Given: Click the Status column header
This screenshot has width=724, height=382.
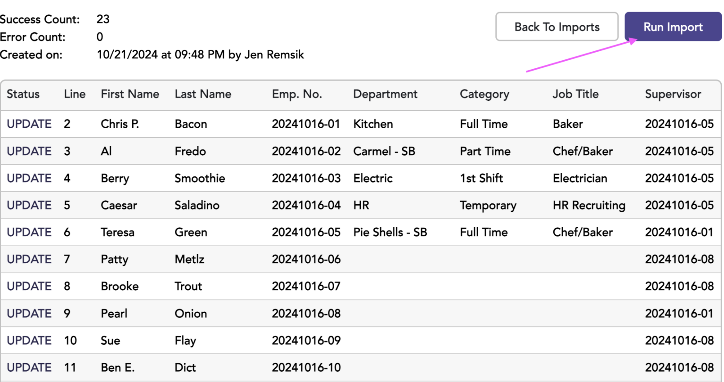Looking at the screenshot, I should point(23,94).
